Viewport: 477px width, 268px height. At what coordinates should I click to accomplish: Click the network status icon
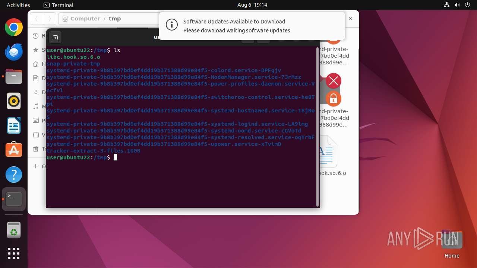click(446, 5)
